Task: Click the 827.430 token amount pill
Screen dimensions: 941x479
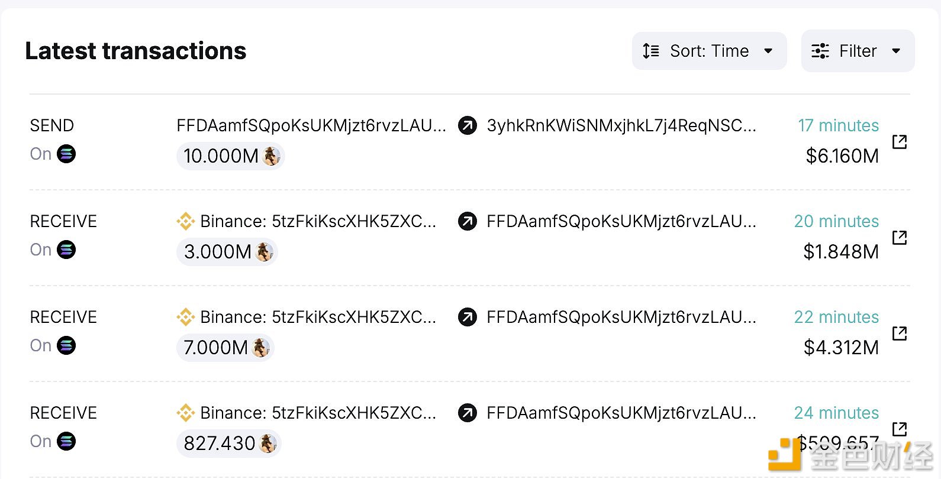Action: tap(228, 444)
